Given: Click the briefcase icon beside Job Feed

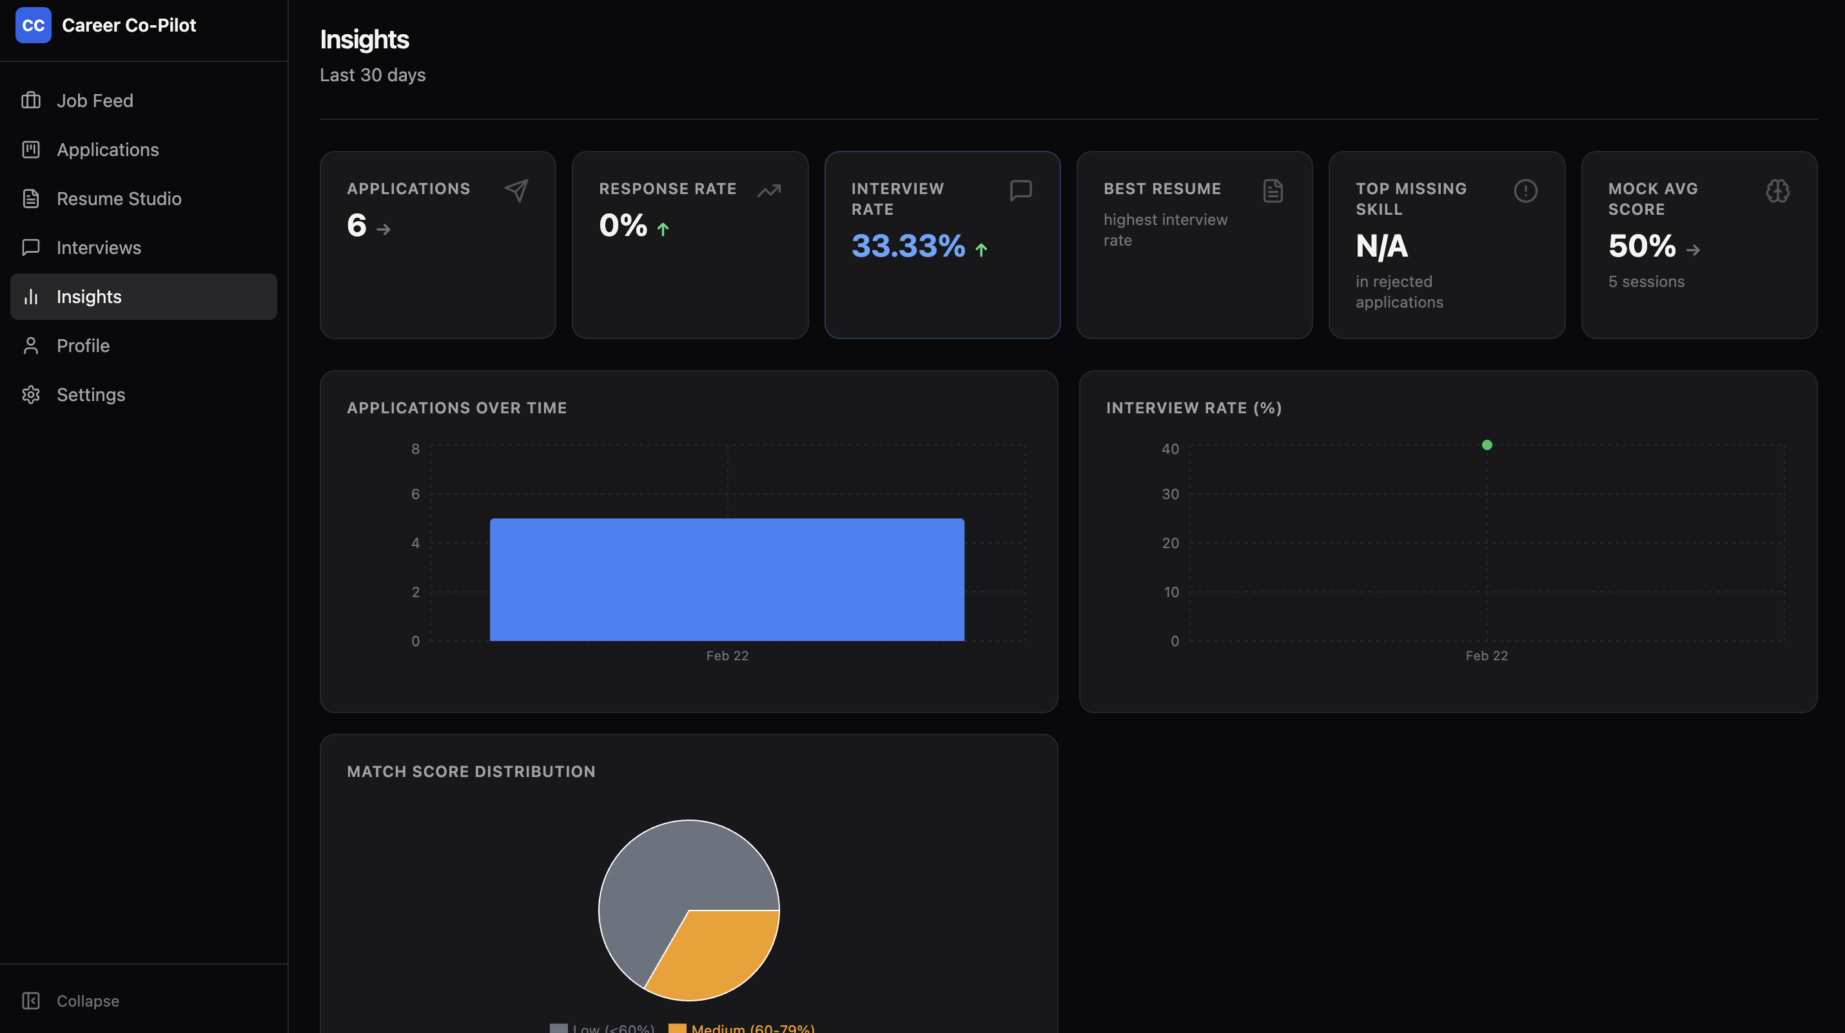Looking at the screenshot, I should pos(31,101).
